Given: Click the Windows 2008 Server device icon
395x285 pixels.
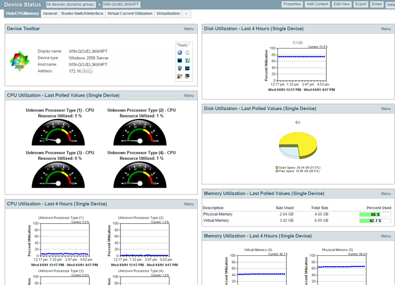Looking at the screenshot, I should (x=20, y=60).
